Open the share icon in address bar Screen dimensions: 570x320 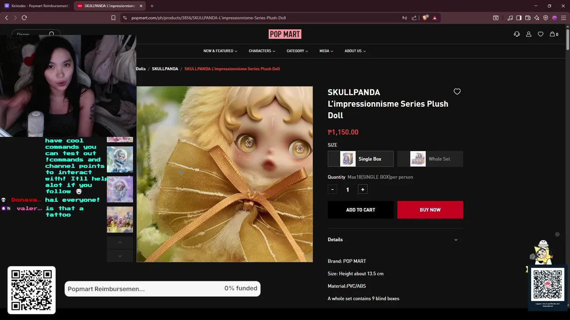414,18
